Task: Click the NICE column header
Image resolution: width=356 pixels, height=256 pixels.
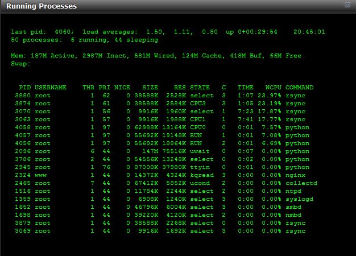Action: [x=122, y=88]
